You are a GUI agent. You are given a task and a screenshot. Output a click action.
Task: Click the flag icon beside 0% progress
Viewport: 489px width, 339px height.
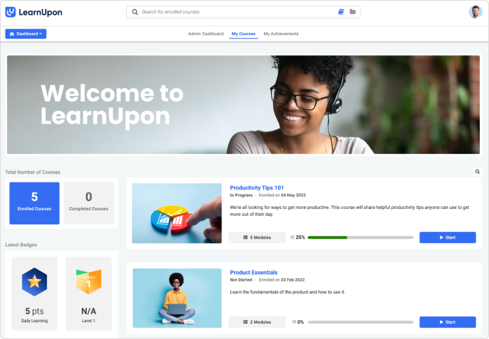(292, 322)
